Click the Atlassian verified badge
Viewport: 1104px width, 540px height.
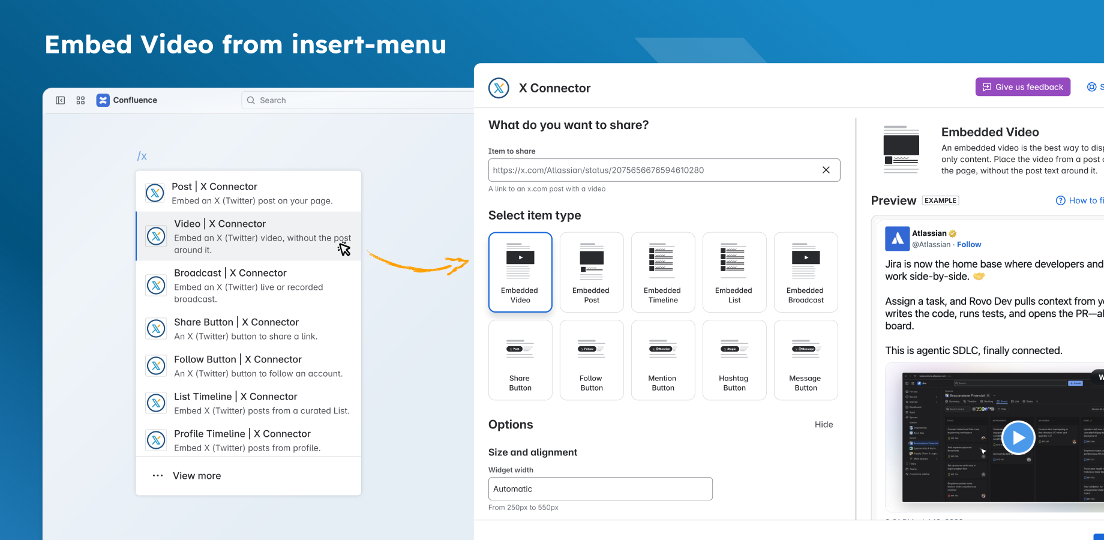tap(952, 233)
